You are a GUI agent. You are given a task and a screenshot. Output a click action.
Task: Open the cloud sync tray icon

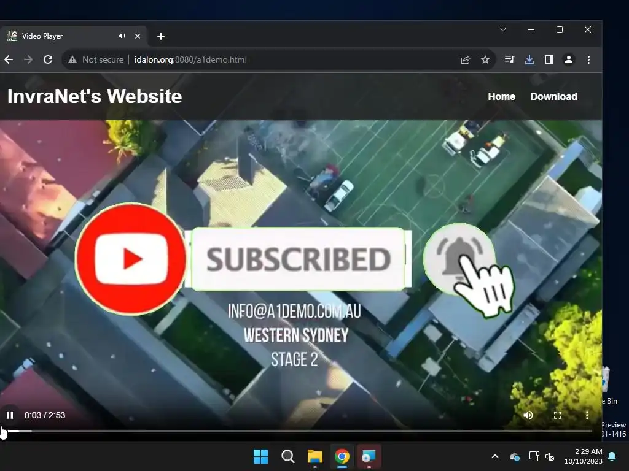click(x=515, y=456)
